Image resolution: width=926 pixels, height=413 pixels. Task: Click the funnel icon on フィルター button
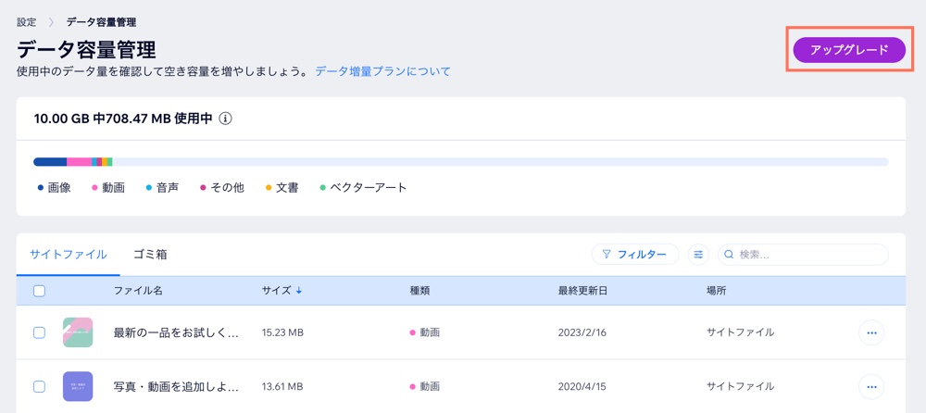click(607, 255)
